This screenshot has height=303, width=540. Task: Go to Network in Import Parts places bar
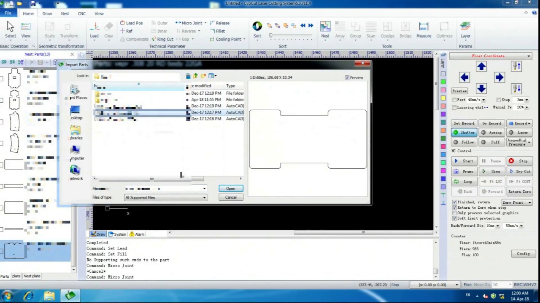point(76,173)
